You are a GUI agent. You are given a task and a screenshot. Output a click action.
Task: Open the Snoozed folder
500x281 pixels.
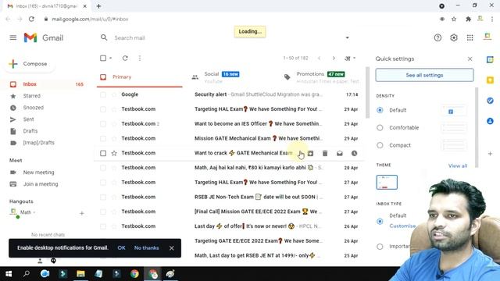click(33, 108)
